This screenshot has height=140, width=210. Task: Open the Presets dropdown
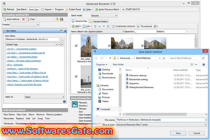tap(25, 24)
